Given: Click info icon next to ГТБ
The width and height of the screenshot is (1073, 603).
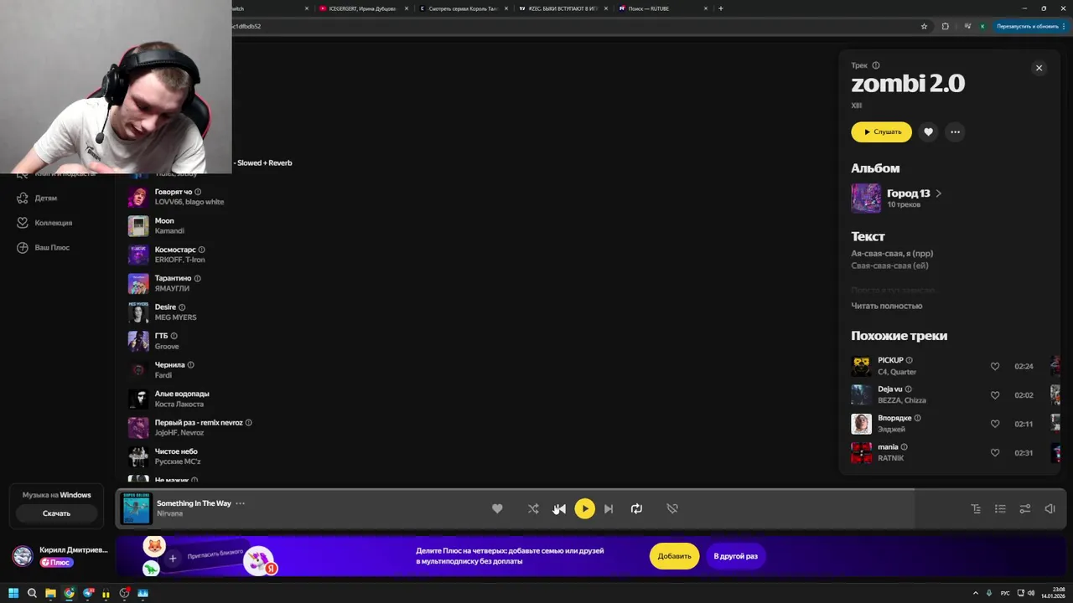Looking at the screenshot, I should tap(174, 336).
